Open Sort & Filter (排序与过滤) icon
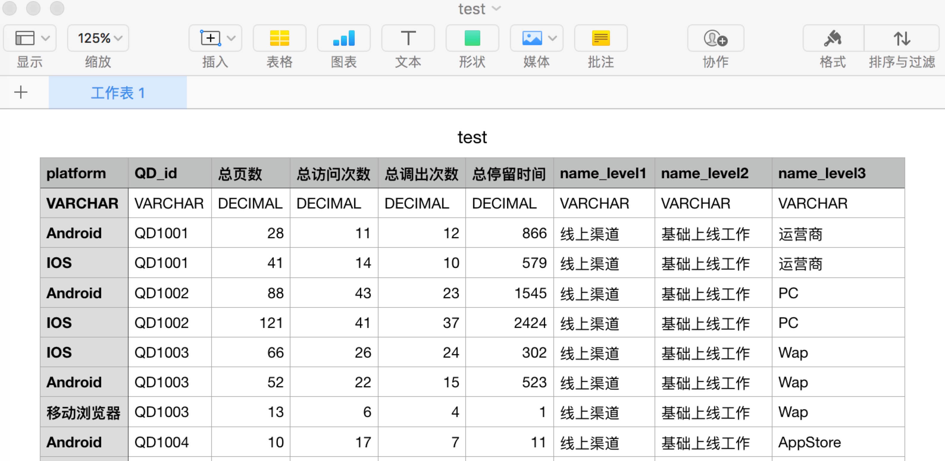 (901, 38)
